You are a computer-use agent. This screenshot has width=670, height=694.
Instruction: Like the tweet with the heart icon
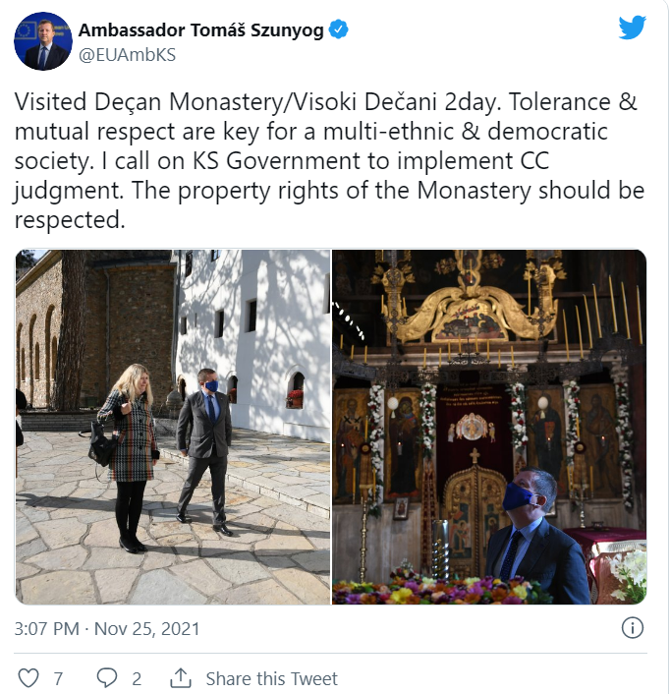click(28, 678)
